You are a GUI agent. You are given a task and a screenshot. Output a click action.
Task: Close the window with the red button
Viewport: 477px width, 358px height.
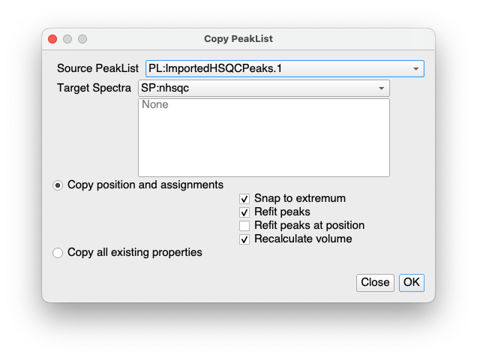tap(52, 39)
